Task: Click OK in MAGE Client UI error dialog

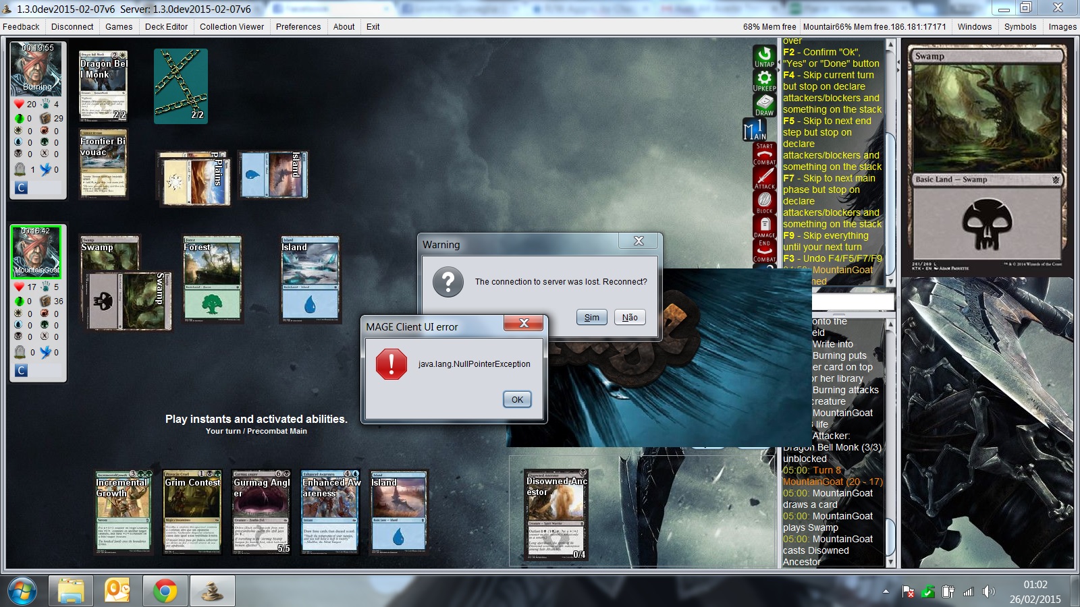Action: (x=517, y=399)
